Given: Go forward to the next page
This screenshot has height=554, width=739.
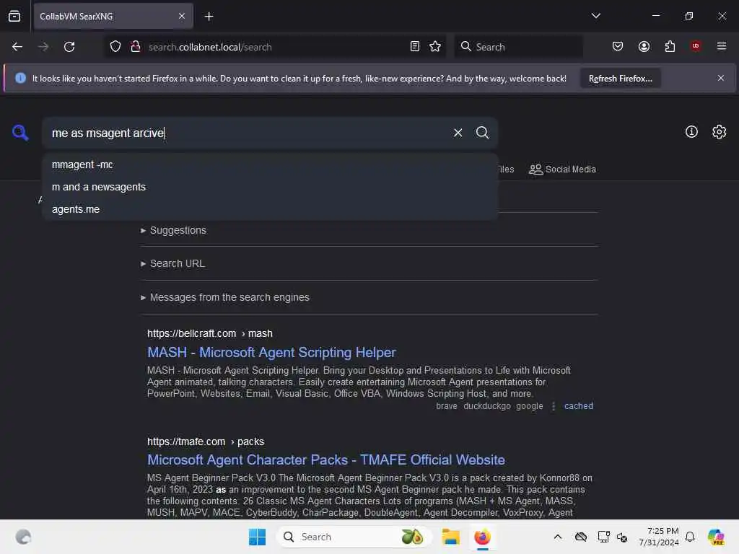Looking at the screenshot, I should point(43,47).
